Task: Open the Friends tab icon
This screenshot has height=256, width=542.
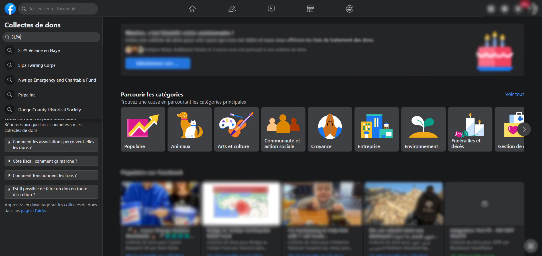Action: click(x=232, y=9)
